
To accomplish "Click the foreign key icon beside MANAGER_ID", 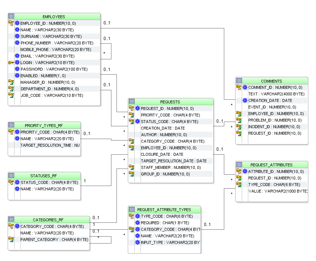I will (x=11, y=82).
